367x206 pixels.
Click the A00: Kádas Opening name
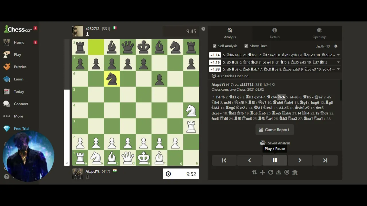[x=233, y=76]
